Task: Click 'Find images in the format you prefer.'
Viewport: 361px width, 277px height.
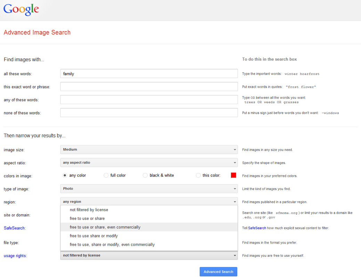Action: (270, 243)
